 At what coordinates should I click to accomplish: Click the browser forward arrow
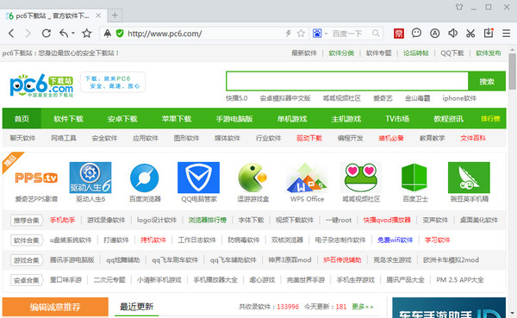pyautogui.click(x=28, y=34)
